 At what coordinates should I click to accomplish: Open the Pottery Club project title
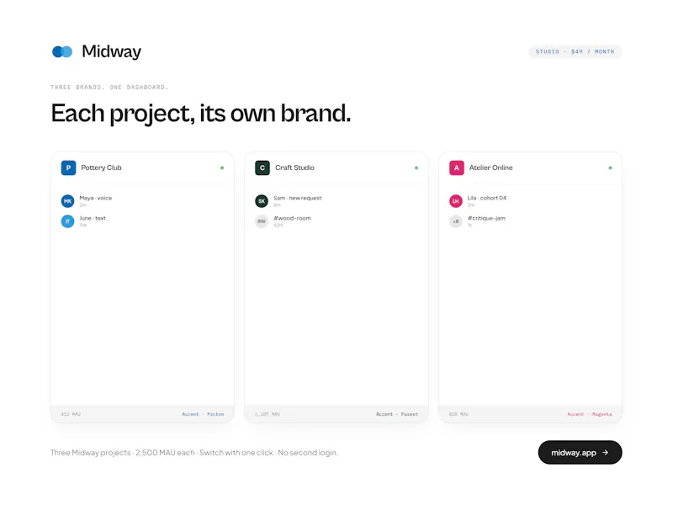(101, 167)
